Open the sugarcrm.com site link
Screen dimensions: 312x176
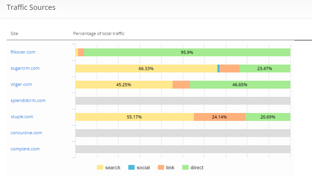(x=25, y=68)
